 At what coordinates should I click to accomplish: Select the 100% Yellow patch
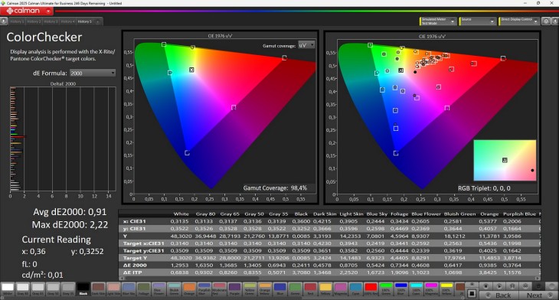pyautogui.click(x=446, y=289)
